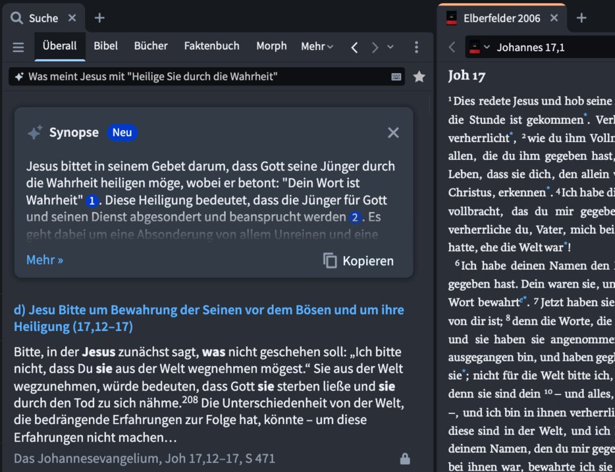Click footnote asterisk after "gekommen"

[585, 115]
